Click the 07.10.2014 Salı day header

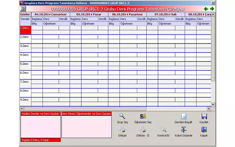click(x=166, y=14)
